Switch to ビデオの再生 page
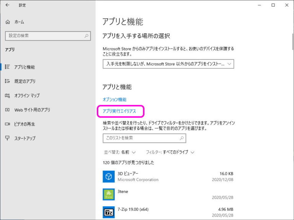 (24, 124)
